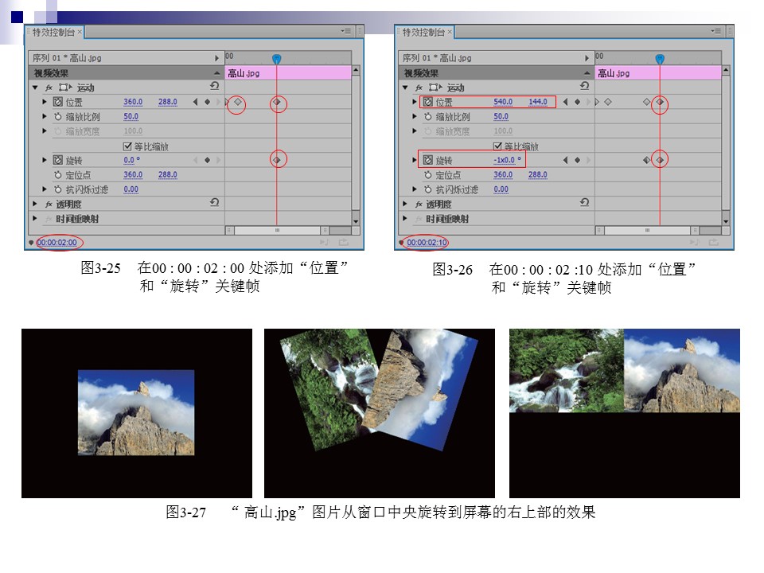The height and width of the screenshot is (573, 764).
Task: Toggle 定位点 stopwatch in Fig 3-26 panel
Action: click(x=428, y=175)
